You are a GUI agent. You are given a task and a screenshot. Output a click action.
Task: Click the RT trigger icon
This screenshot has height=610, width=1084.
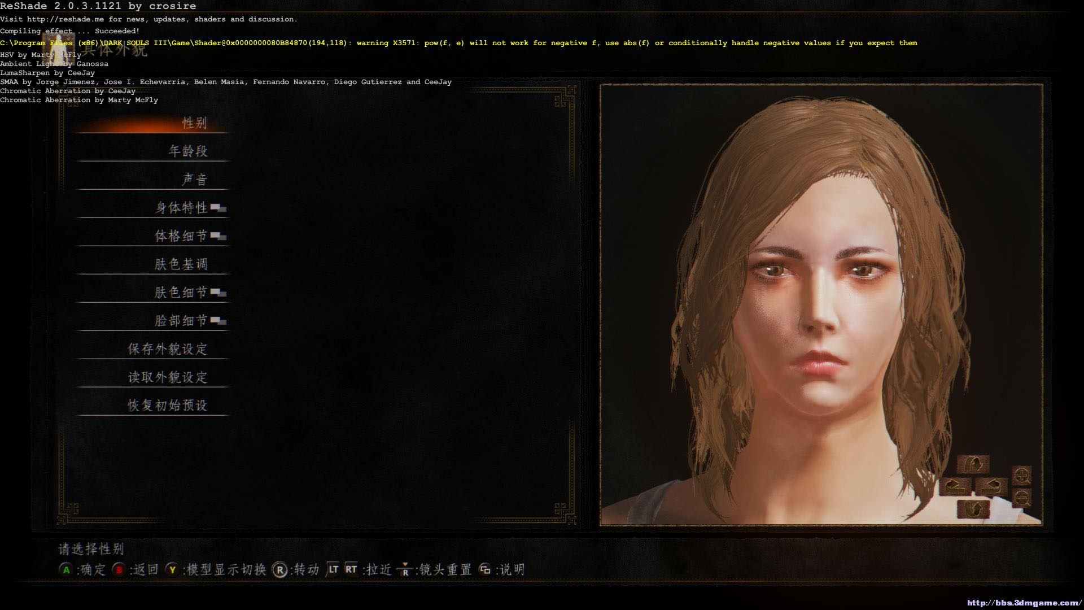351,569
